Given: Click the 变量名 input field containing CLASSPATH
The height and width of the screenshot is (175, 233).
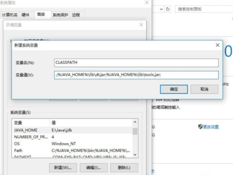Looking at the screenshot, I should coord(136,63).
